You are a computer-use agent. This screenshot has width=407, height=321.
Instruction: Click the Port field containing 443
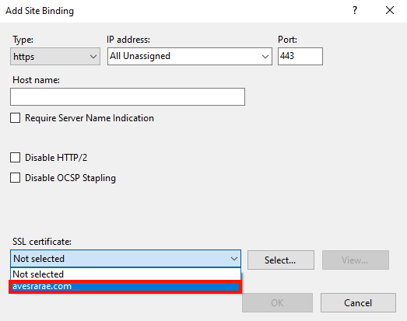(x=300, y=56)
